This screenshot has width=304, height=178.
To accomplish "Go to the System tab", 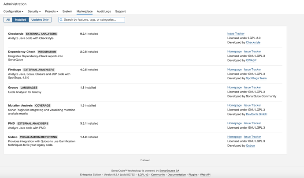I will click(x=67, y=11).
